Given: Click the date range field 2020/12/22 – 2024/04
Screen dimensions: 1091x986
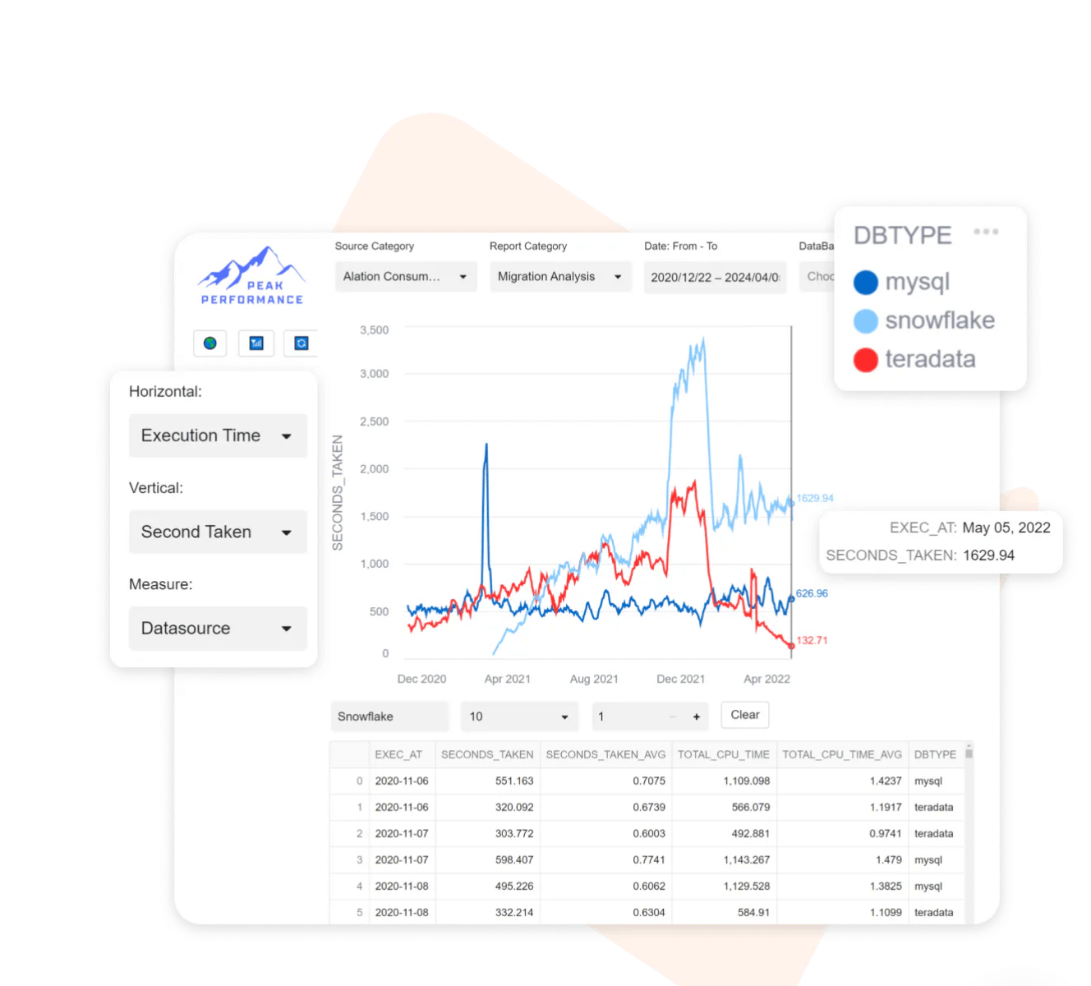Looking at the screenshot, I should (x=715, y=278).
